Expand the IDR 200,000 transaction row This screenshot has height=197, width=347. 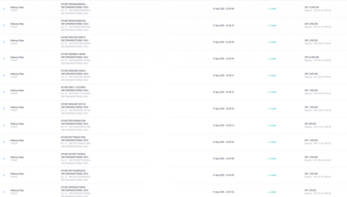click(4, 125)
